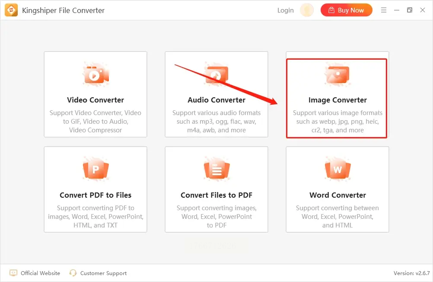
Task: Click the Word Converter W icon
Action: pos(337,169)
